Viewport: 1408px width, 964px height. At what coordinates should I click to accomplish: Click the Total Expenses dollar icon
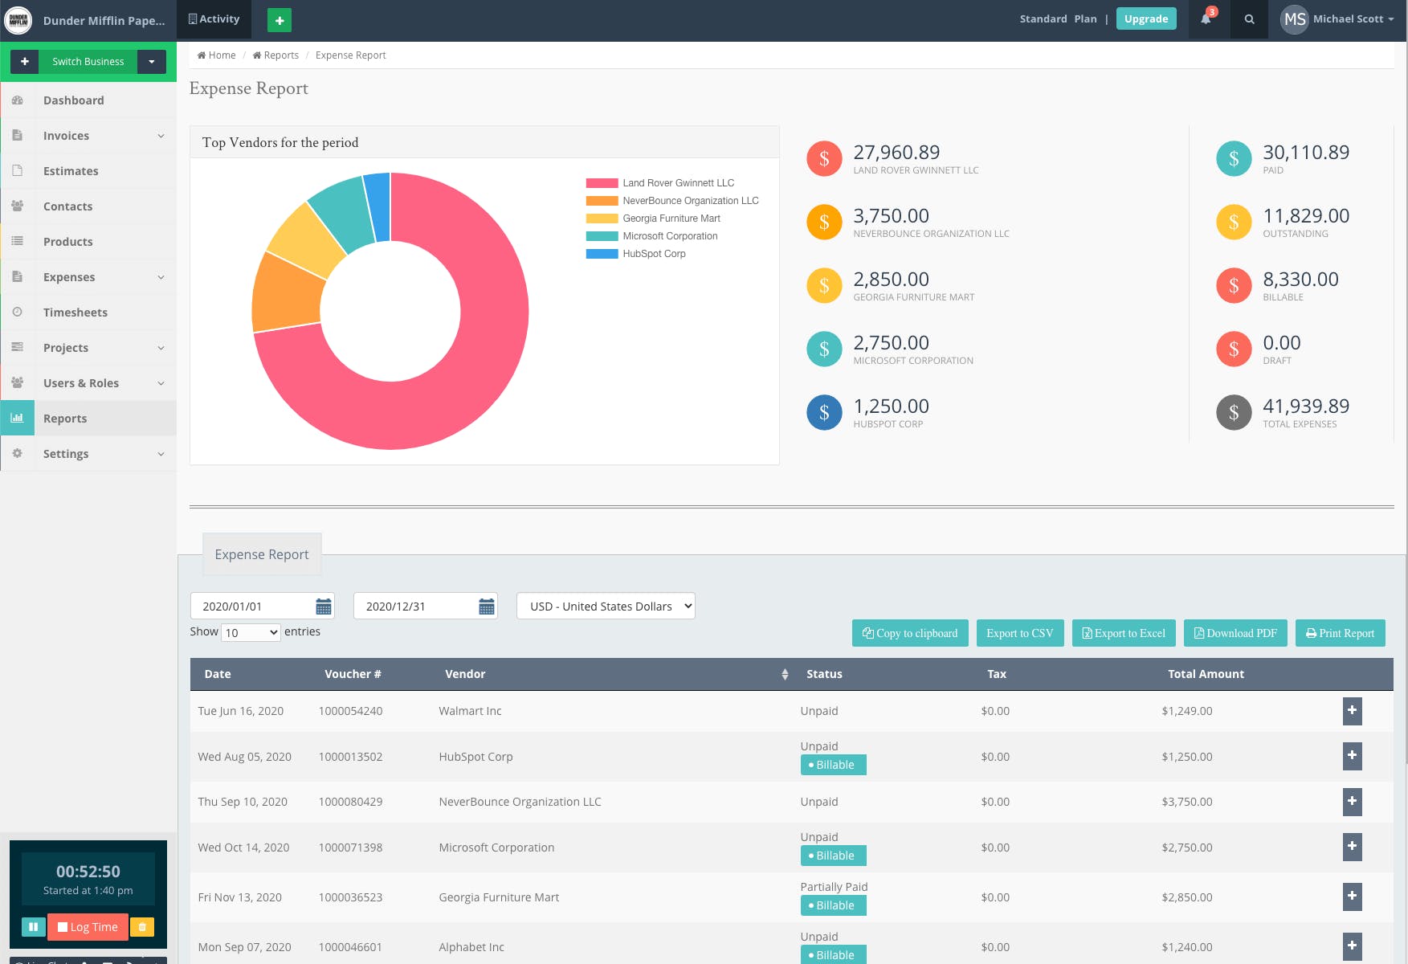[x=1234, y=413]
